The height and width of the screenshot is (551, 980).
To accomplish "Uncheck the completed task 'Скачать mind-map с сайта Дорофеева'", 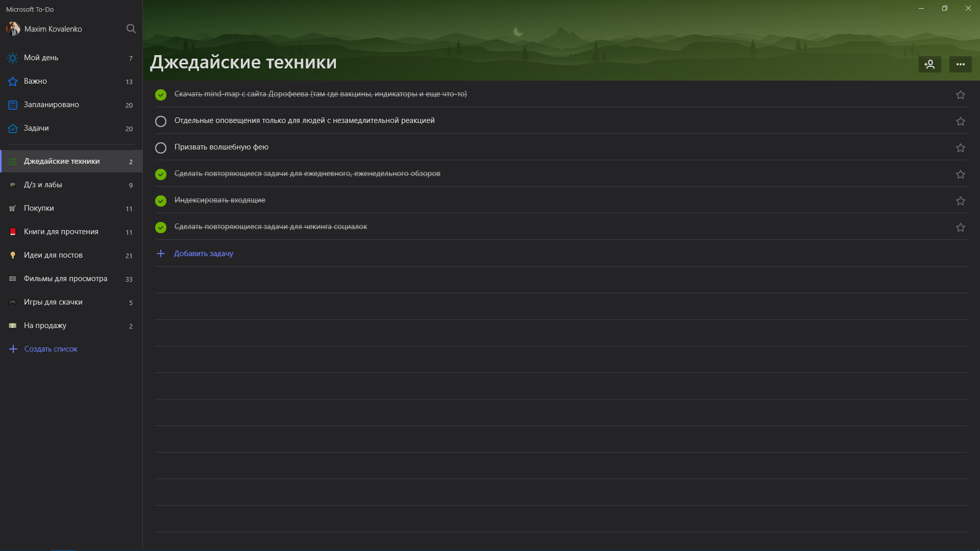I will [x=161, y=95].
